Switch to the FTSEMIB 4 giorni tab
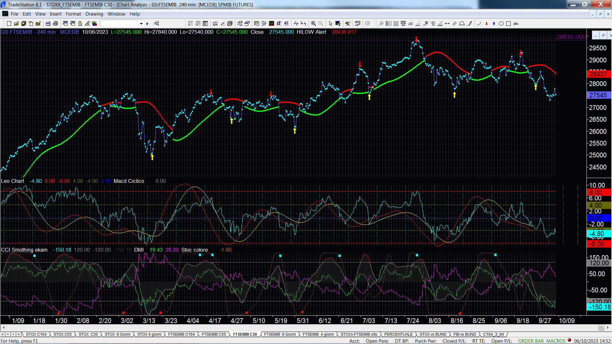Screen dimensions: 612x344 [x=318, y=334]
